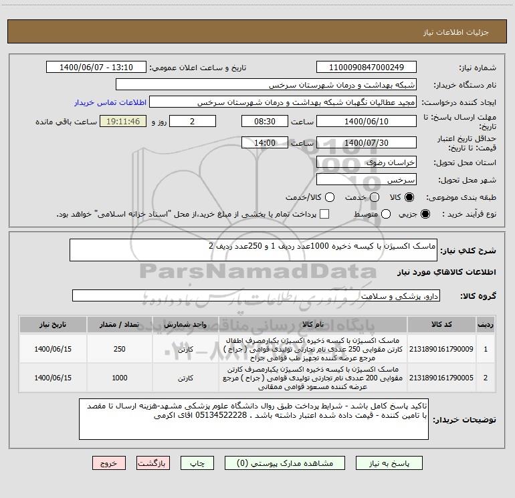This screenshot has height=498, width=515.
Task: Click the خروج exit button
Action: (x=109, y=463)
